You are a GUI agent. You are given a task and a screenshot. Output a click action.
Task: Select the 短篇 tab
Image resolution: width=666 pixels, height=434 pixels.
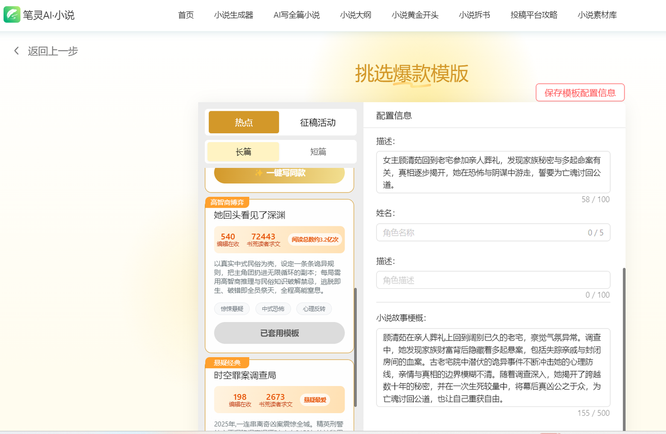pyautogui.click(x=318, y=151)
